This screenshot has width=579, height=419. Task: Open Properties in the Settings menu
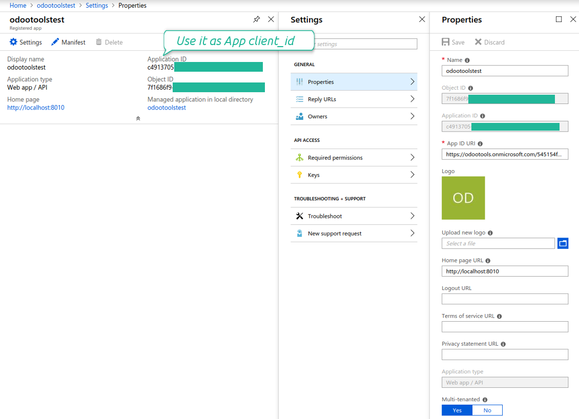(354, 81)
